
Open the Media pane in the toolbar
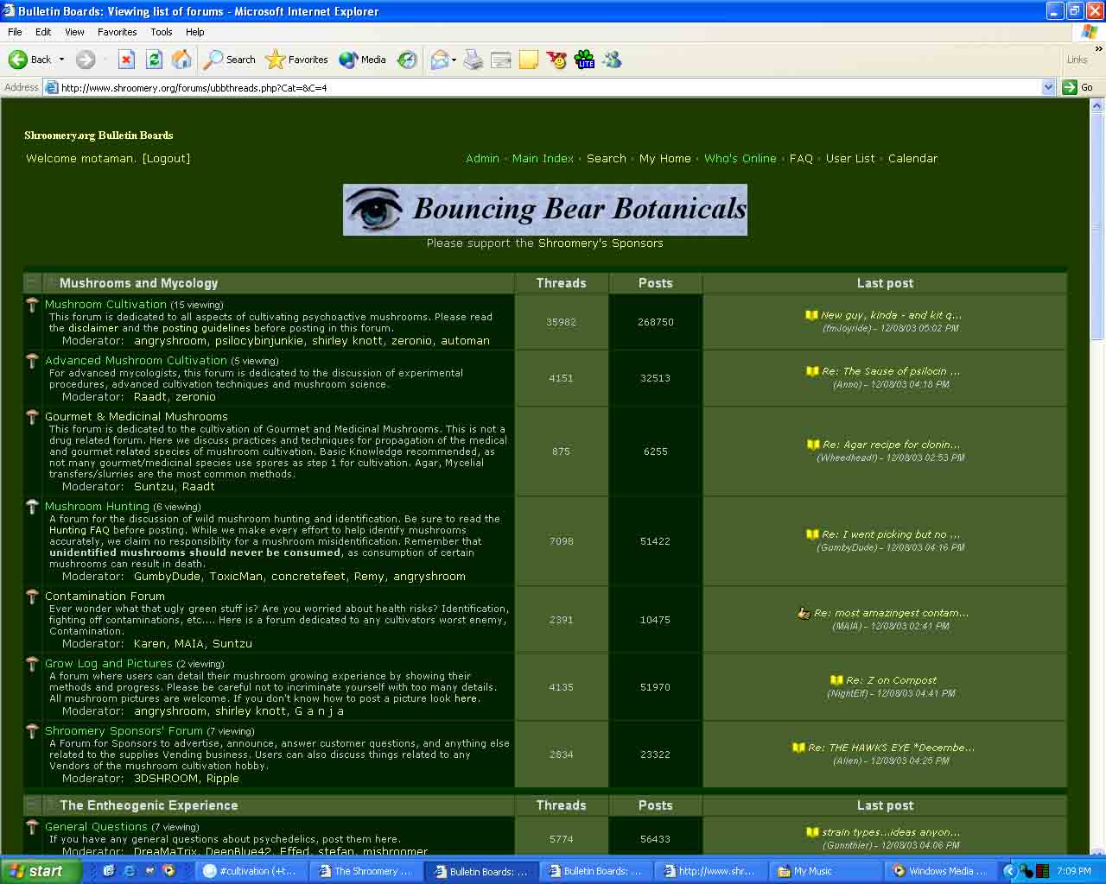coord(362,60)
